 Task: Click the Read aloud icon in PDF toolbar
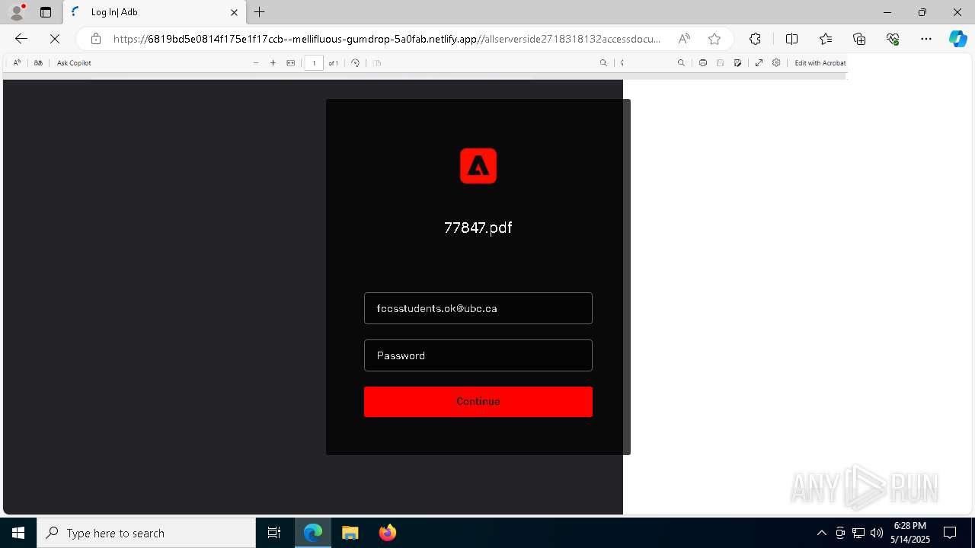click(x=17, y=63)
